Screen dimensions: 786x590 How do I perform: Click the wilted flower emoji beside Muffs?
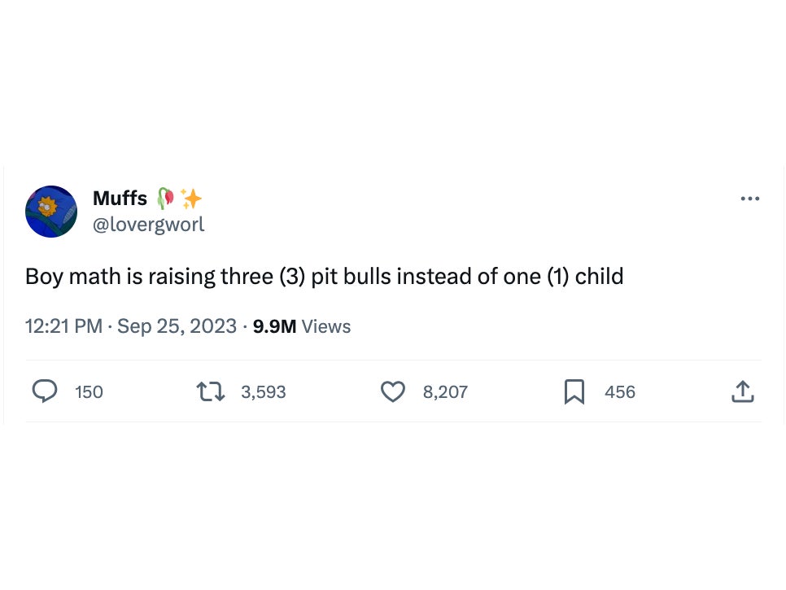pyautogui.click(x=165, y=198)
